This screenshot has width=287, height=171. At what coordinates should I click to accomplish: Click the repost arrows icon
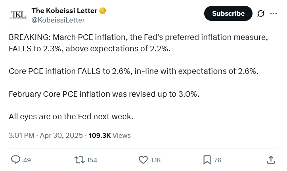(79, 160)
